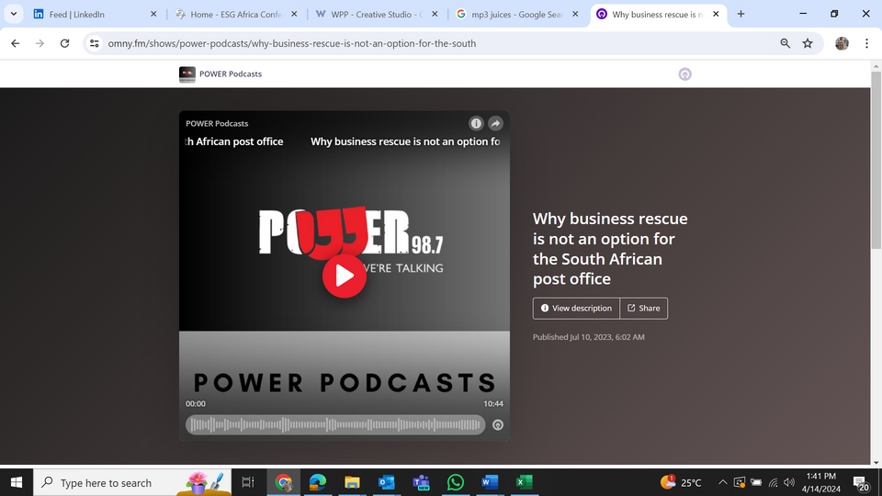
Task: Open the Windows Start menu
Action: click(17, 482)
